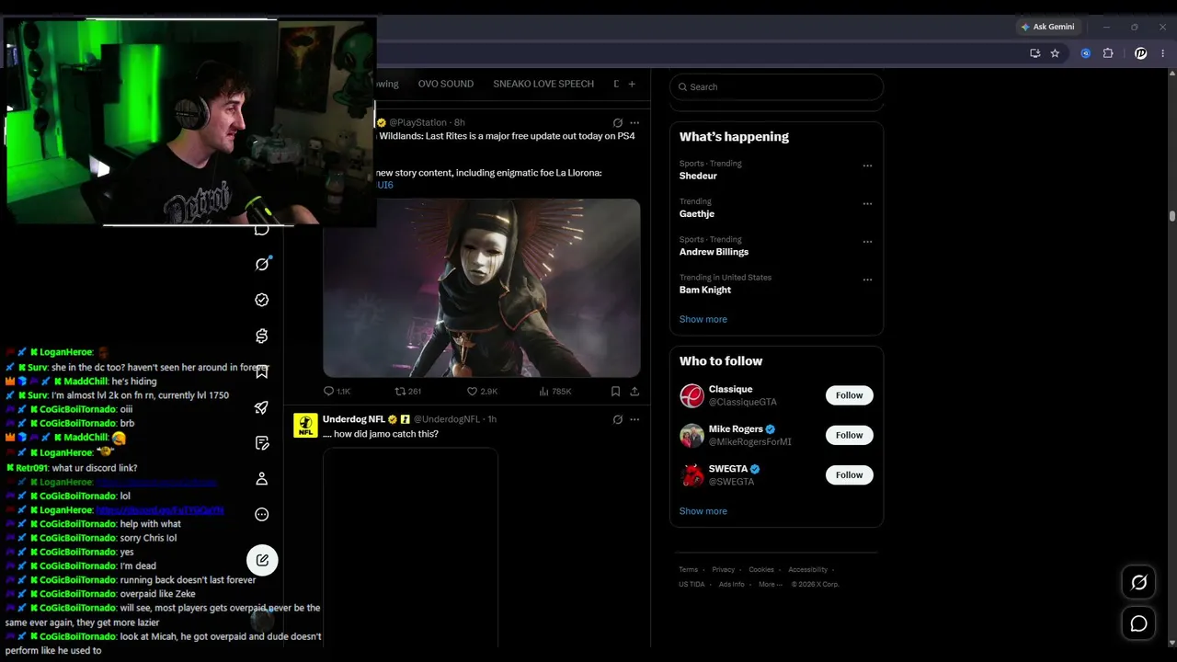This screenshot has width=1177, height=662.
Task: Share the PlayStation post
Action: pos(634,392)
